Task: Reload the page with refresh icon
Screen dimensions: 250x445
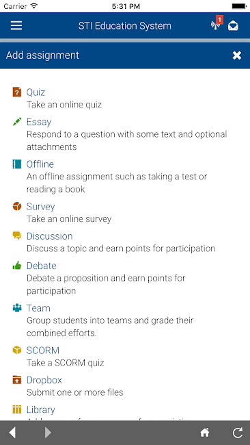Action: click(238, 433)
